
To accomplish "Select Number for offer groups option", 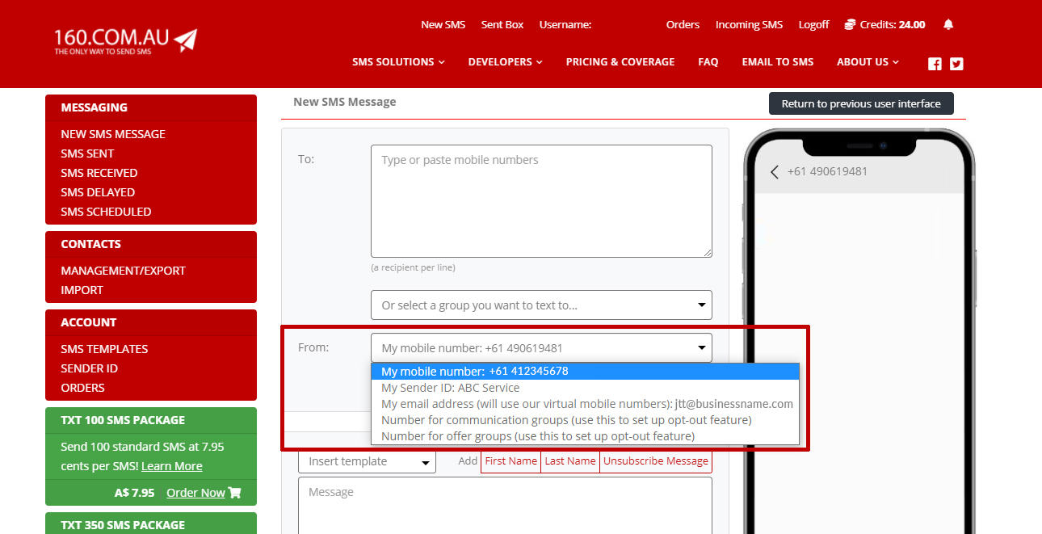I will pyautogui.click(x=585, y=436).
